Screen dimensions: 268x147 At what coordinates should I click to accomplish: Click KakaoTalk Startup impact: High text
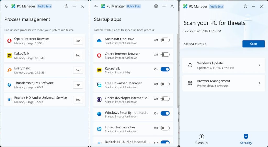(x=118, y=72)
